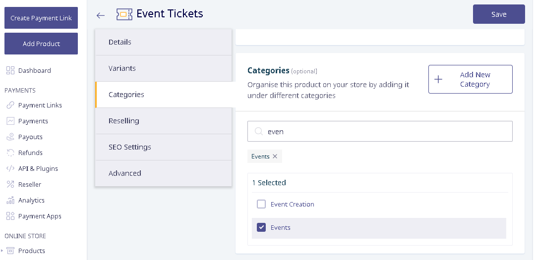Image resolution: width=534 pixels, height=260 pixels.
Task: Switch to the Variants tab
Action: click(x=164, y=68)
